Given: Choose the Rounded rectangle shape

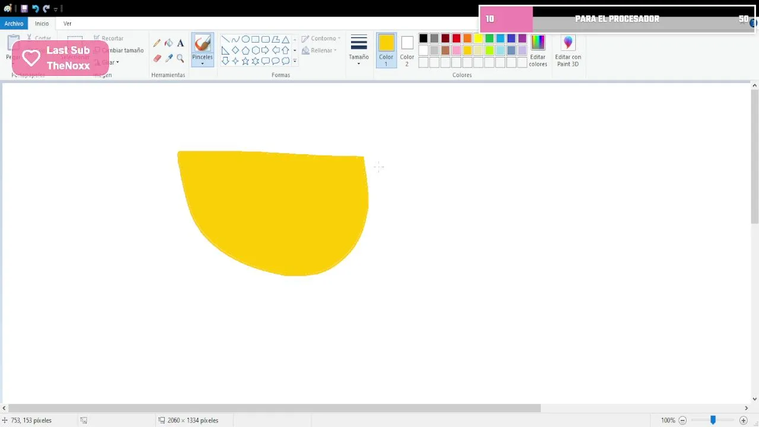Looking at the screenshot, I should point(266,39).
